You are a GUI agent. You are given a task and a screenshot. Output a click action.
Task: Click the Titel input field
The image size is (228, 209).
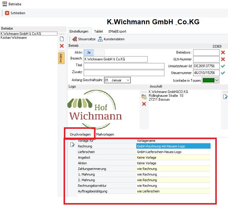pyautogui.click(x=124, y=66)
